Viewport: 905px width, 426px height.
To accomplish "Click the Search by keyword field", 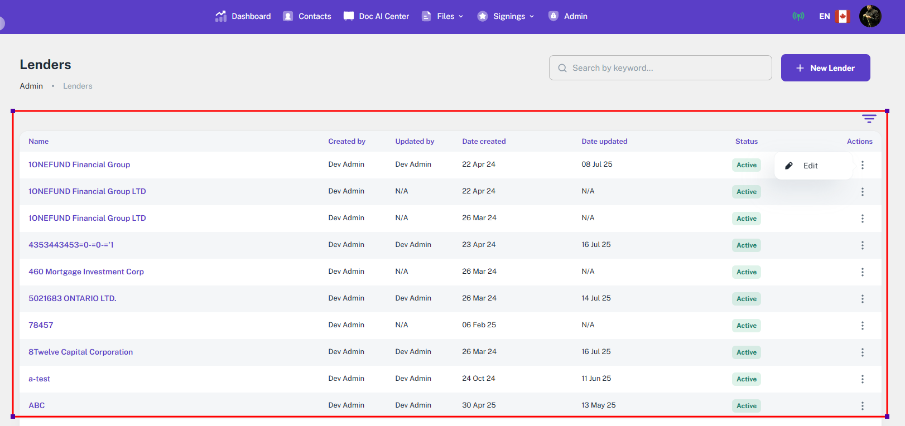I will click(661, 68).
